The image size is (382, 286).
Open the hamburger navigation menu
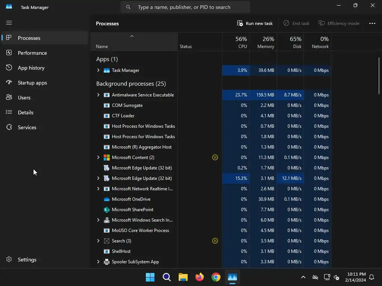point(9,23)
